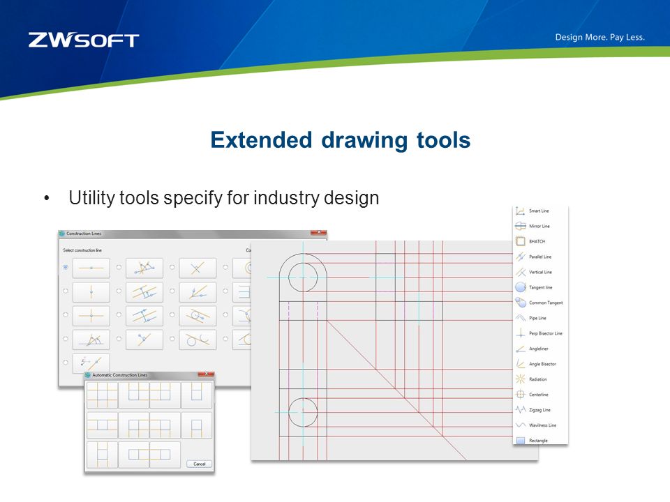The height and width of the screenshot is (502, 670).
Task: Choose the Perp Bisector Line tool
Action: pos(540,333)
